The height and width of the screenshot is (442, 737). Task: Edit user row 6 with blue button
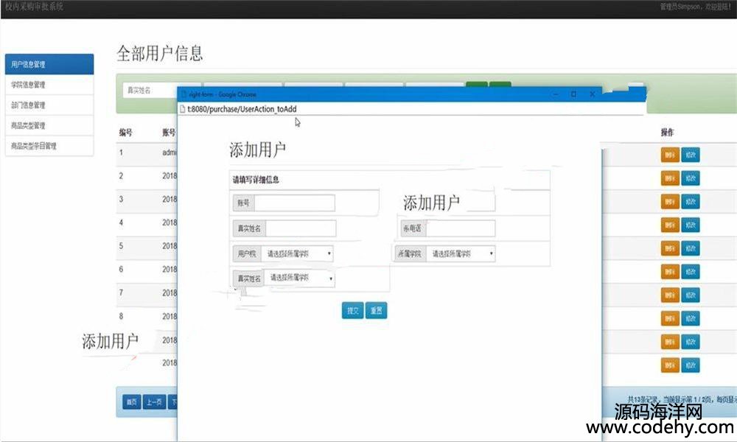(690, 272)
